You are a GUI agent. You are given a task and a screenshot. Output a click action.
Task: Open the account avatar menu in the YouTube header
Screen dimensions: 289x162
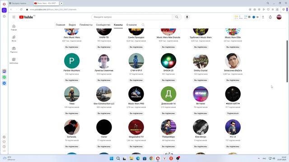(279, 17)
